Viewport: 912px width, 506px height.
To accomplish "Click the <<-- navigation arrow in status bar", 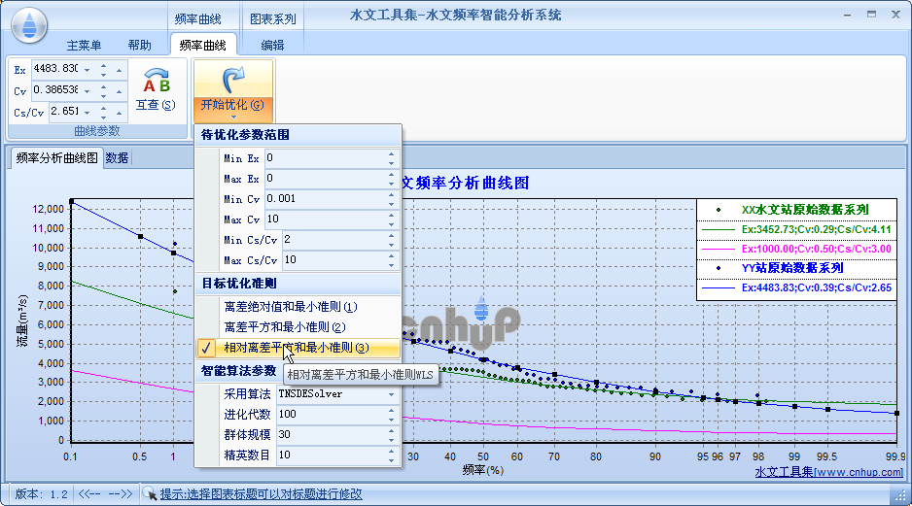I will point(90,493).
